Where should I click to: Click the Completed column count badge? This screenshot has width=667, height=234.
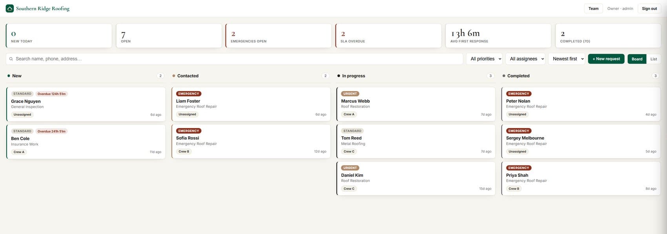pos(655,76)
